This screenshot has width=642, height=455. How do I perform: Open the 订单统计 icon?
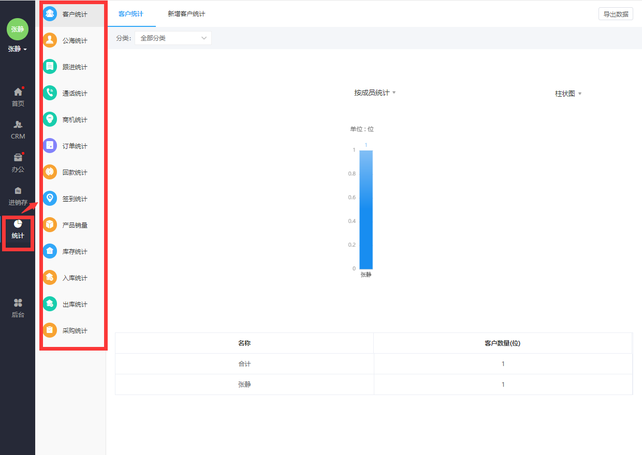[x=50, y=146]
